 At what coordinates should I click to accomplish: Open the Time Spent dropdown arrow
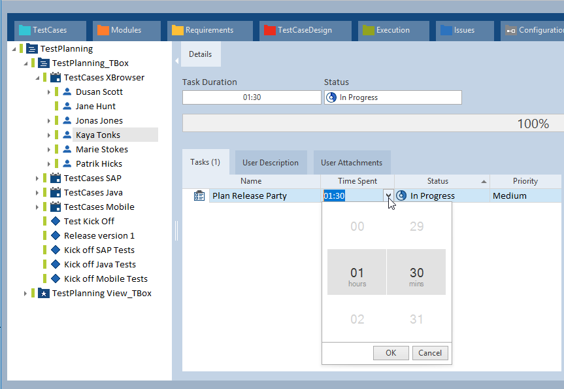[389, 195]
